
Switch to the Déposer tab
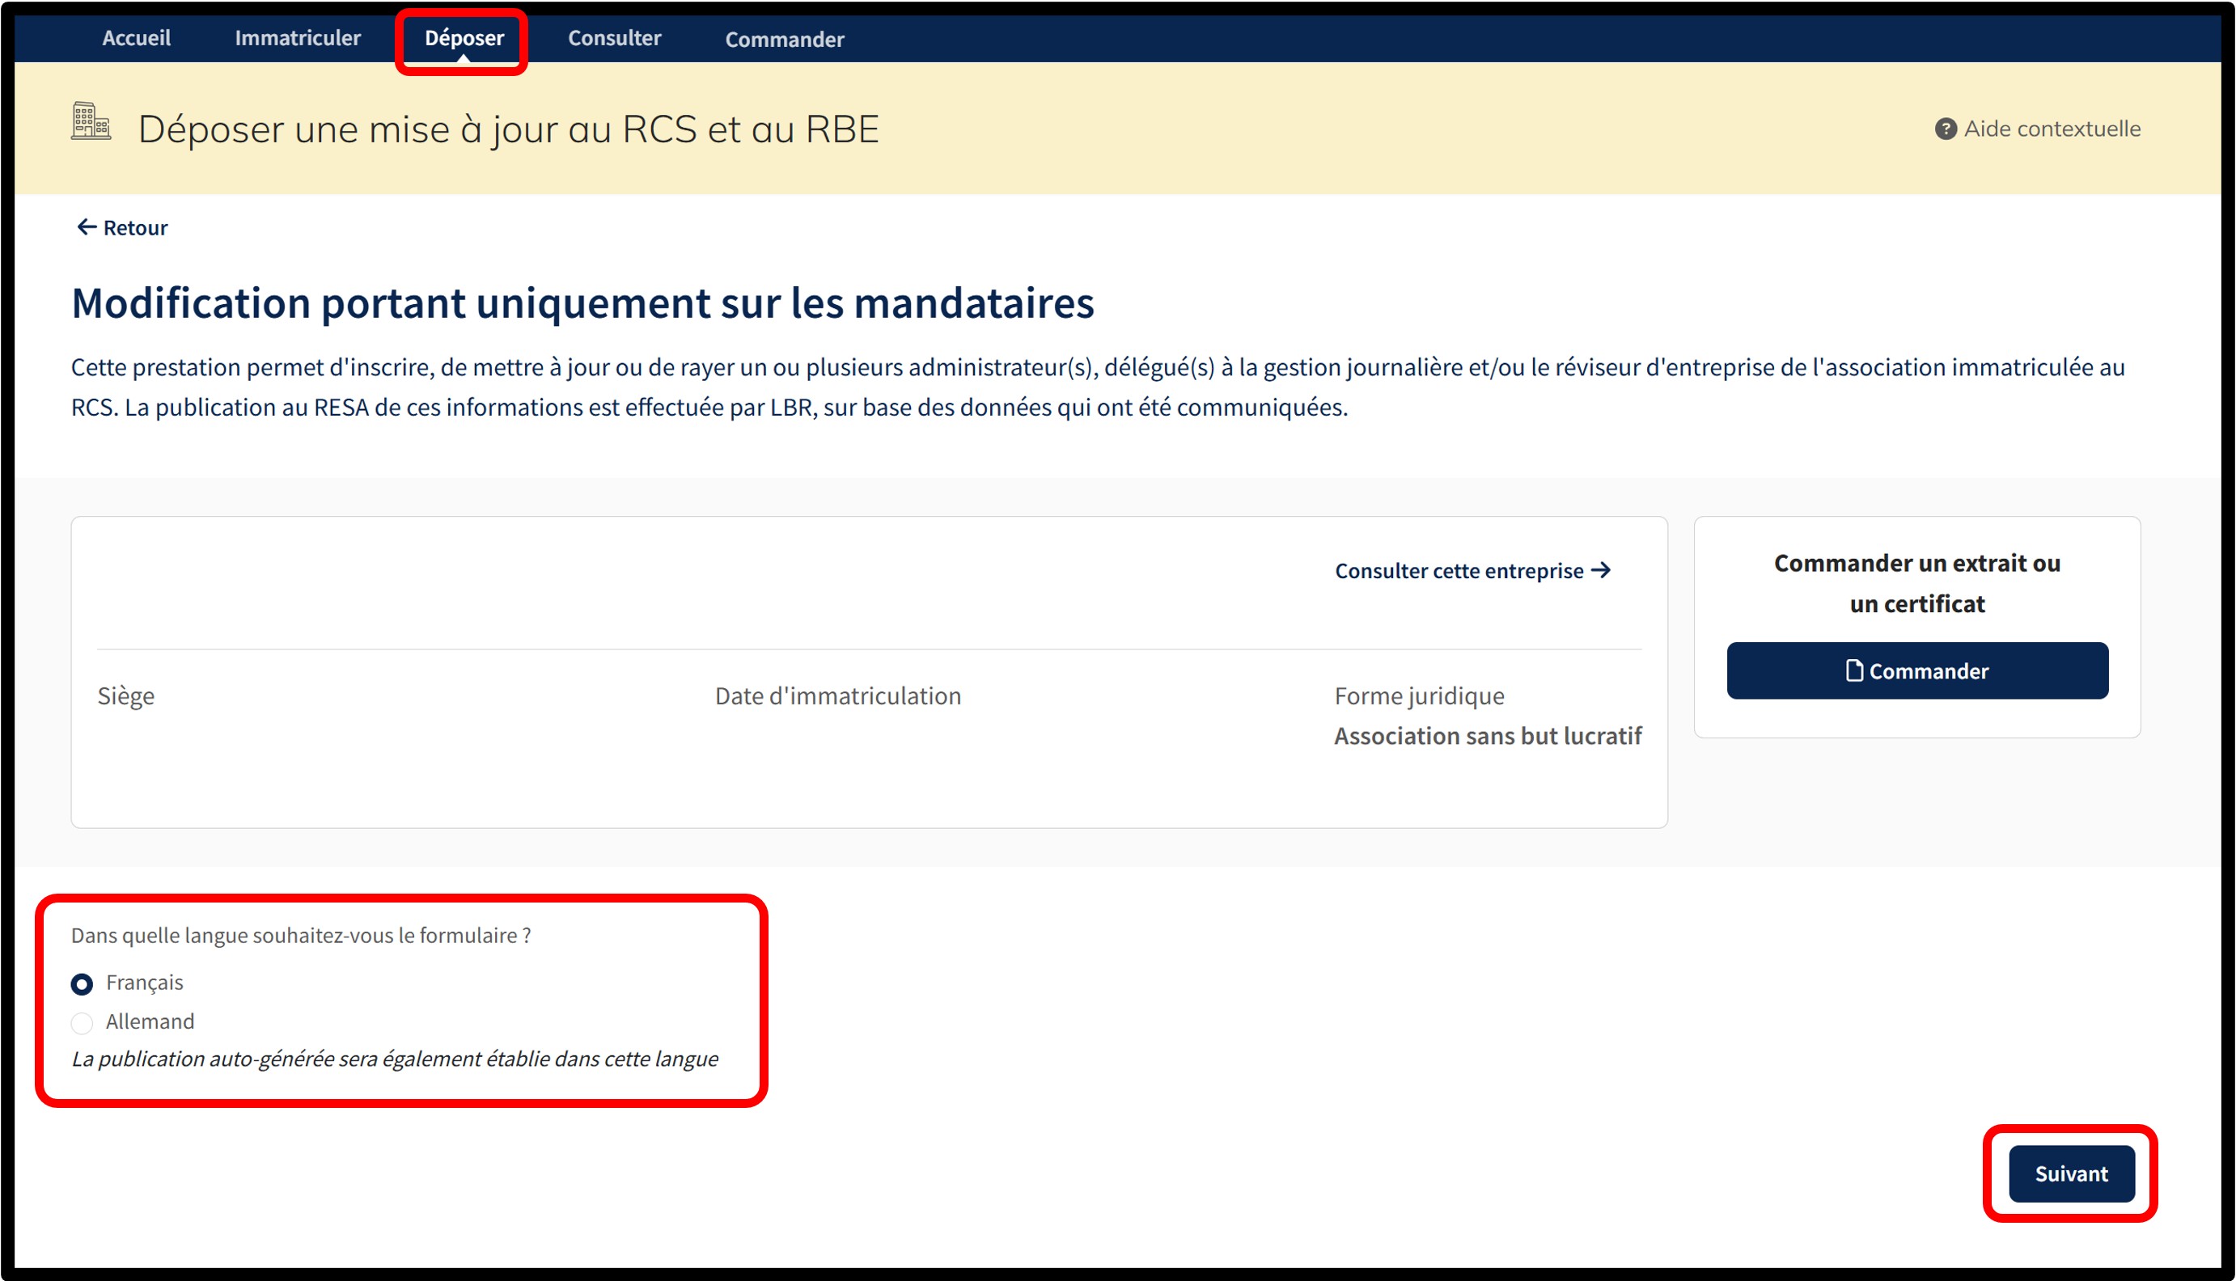(x=464, y=38)
